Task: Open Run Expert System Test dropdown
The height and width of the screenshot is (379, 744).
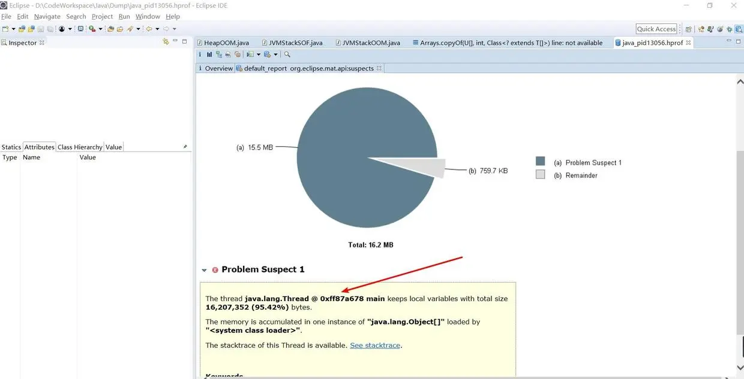Action: coord(259,54)
